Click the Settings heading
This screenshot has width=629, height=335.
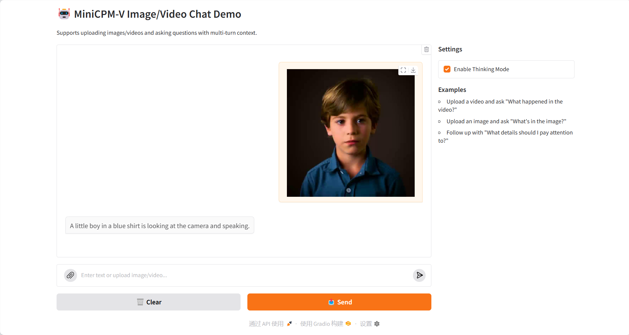pos(450,49)
